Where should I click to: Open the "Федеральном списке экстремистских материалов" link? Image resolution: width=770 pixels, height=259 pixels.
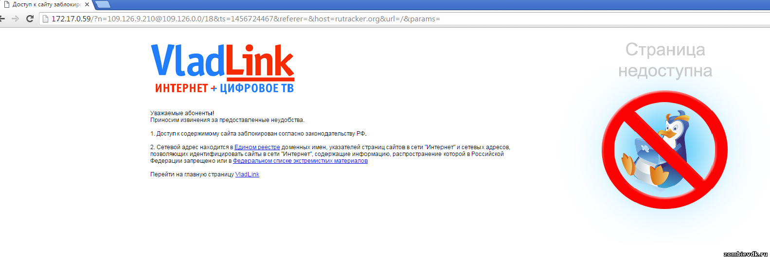click(300, 161)
